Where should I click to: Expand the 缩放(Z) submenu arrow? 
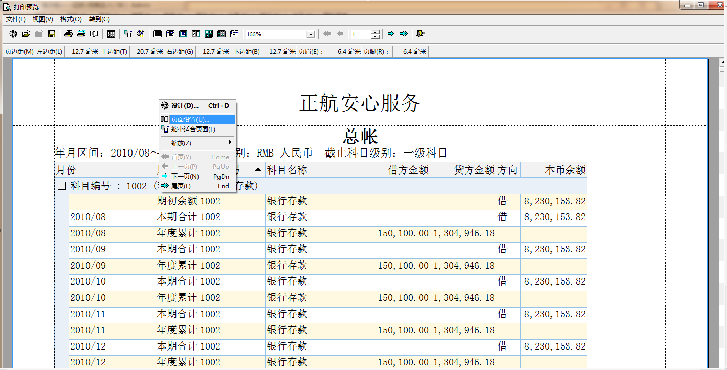tap(230, 142)
